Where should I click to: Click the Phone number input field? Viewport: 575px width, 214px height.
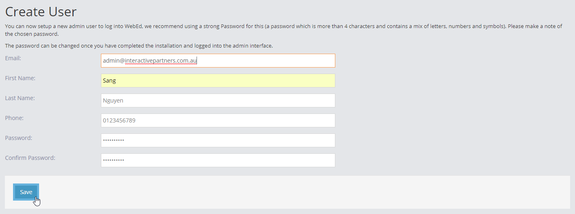click(218, 120)
